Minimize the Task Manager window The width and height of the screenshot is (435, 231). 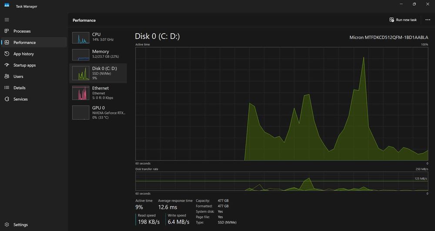pos(402,4)
